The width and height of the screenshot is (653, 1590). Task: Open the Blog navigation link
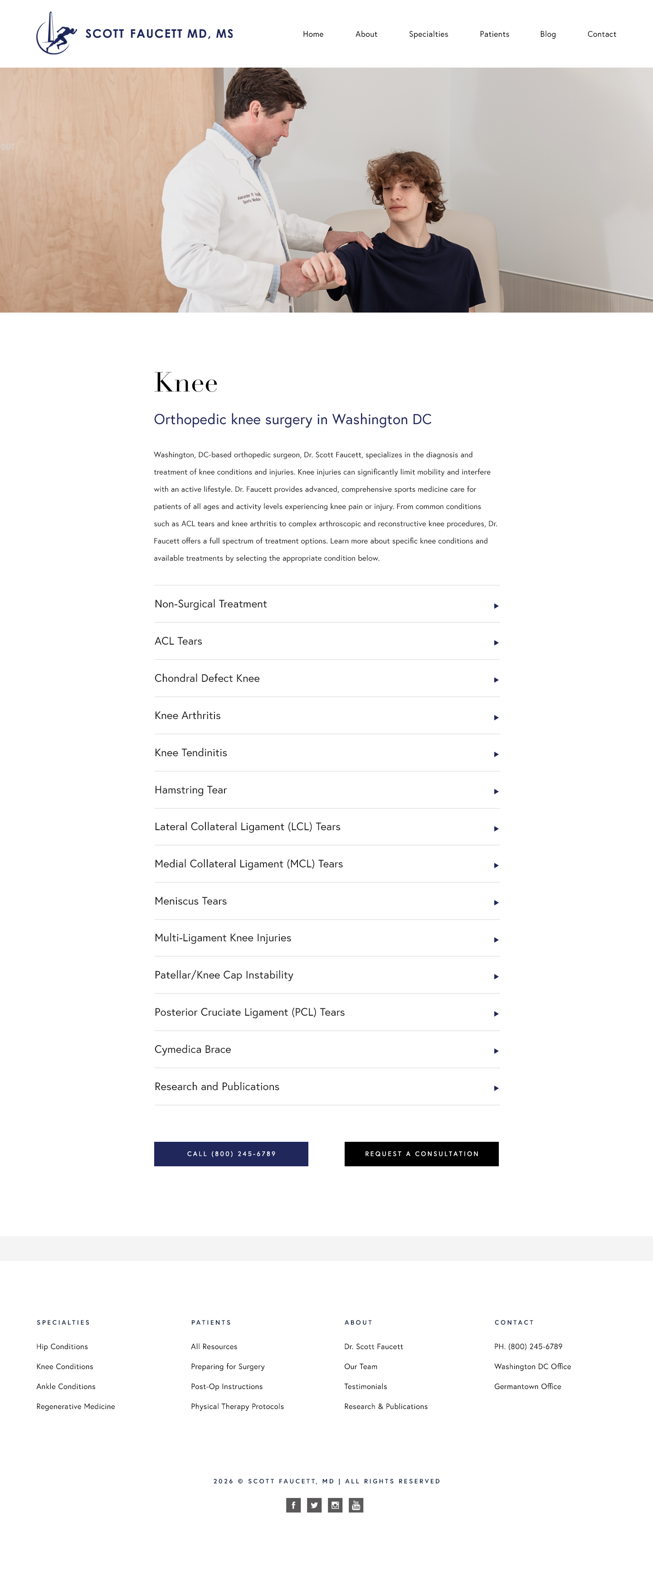pos(548,34)
